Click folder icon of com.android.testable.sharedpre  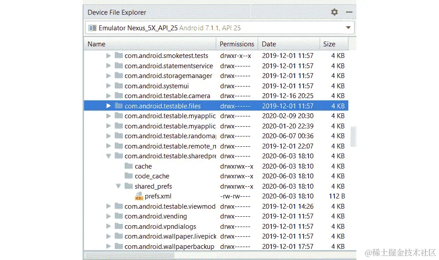(119, 156)
